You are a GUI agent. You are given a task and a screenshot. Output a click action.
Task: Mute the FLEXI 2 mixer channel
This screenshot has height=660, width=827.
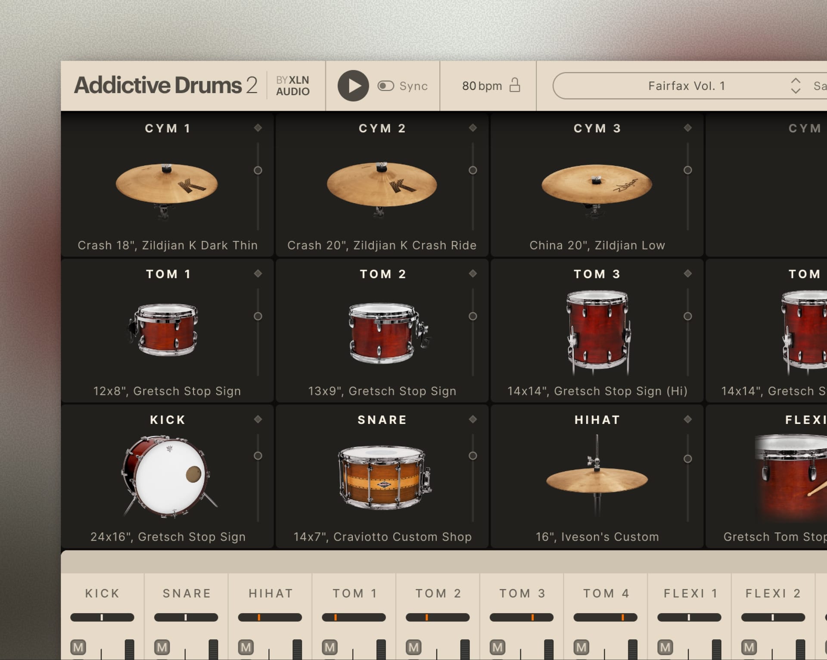tap(749, 647)
